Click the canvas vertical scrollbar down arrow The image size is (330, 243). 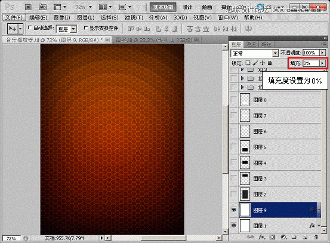[225, 232]
